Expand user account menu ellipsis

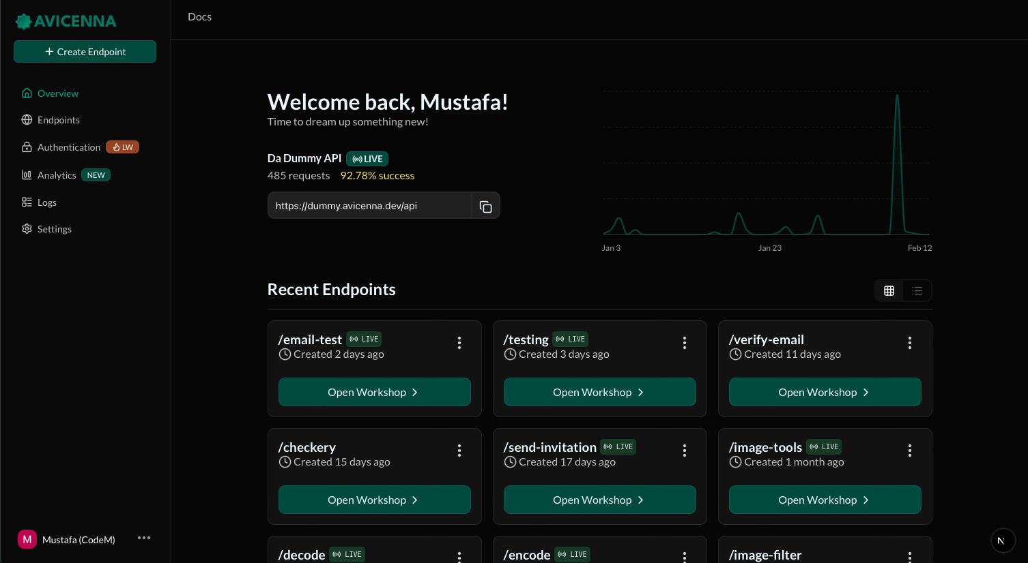[x=144, y=538]
